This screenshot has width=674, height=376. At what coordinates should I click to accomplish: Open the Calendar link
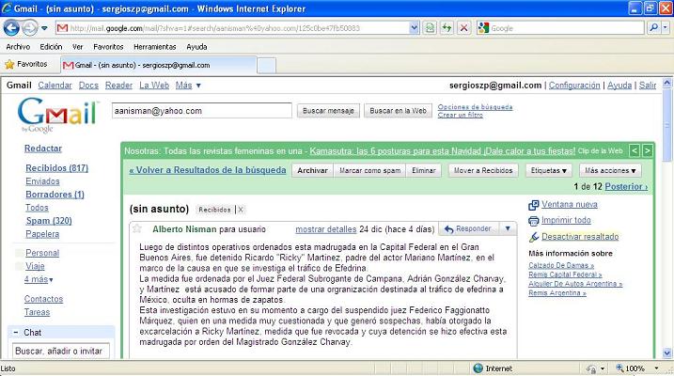tap(55, 86)
